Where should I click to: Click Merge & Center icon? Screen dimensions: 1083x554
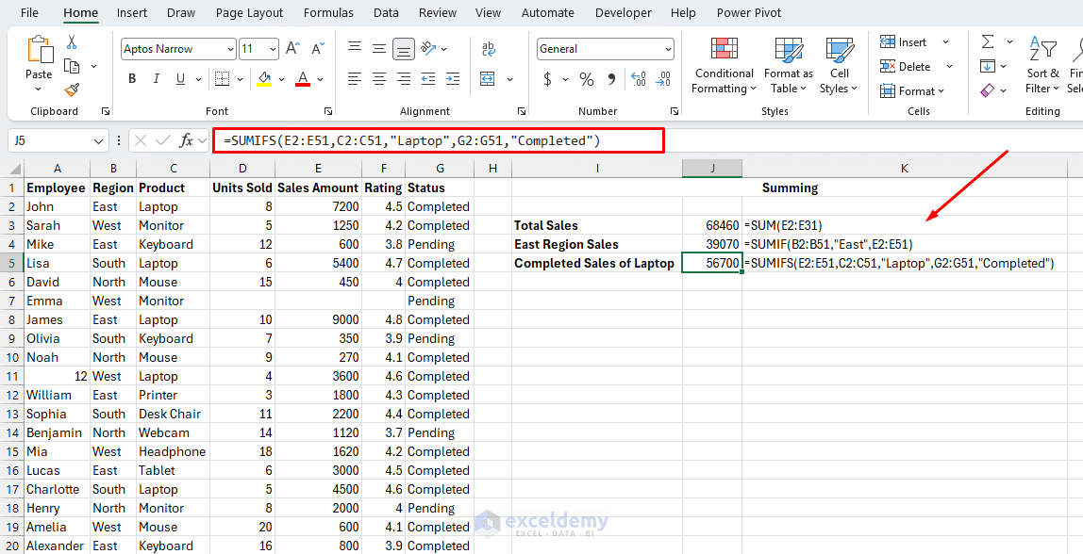(488, 79)
